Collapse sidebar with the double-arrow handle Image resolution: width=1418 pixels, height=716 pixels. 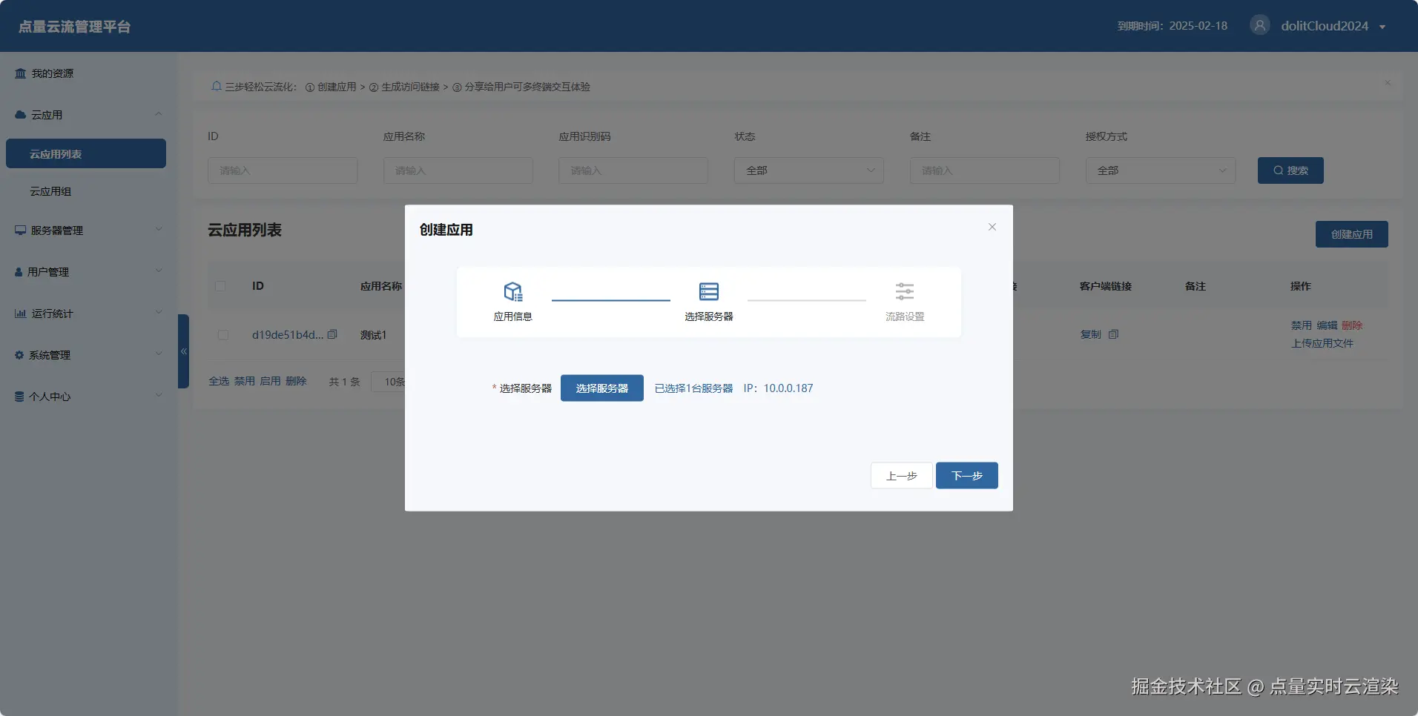pyautogui.click(x=184, y=351)
